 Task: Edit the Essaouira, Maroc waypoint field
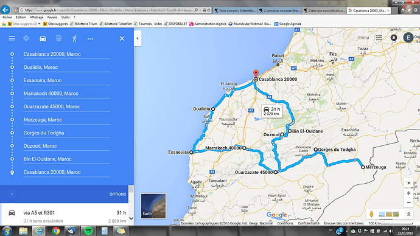67,80
